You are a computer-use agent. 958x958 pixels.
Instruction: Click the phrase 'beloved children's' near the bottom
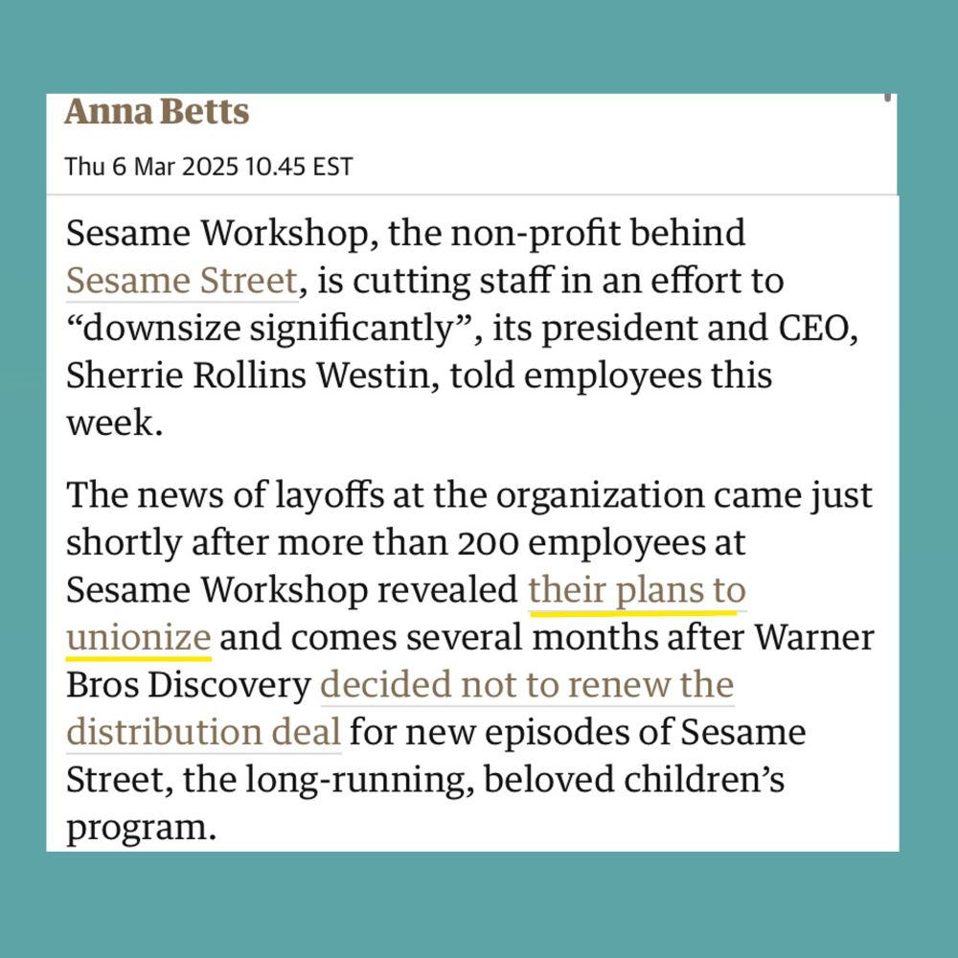coord(634,780)
